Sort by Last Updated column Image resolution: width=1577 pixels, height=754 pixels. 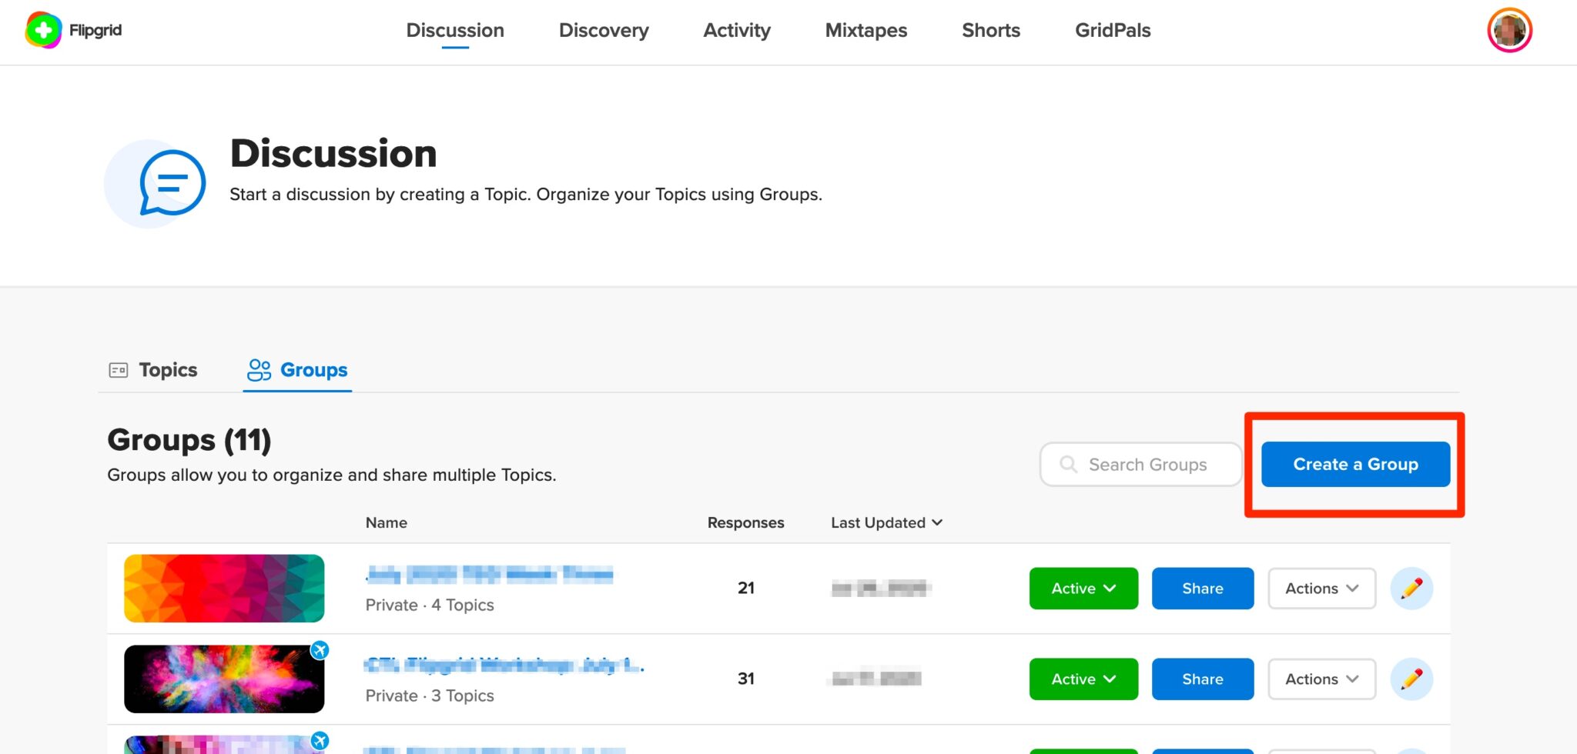tap(886, 522)
